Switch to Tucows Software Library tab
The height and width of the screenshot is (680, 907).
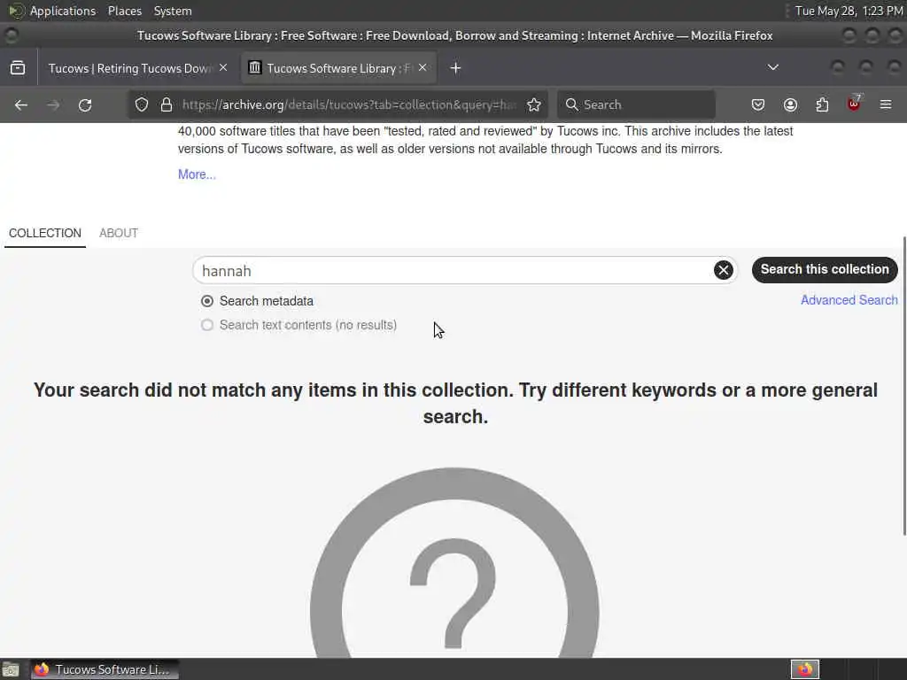point(338,68)
